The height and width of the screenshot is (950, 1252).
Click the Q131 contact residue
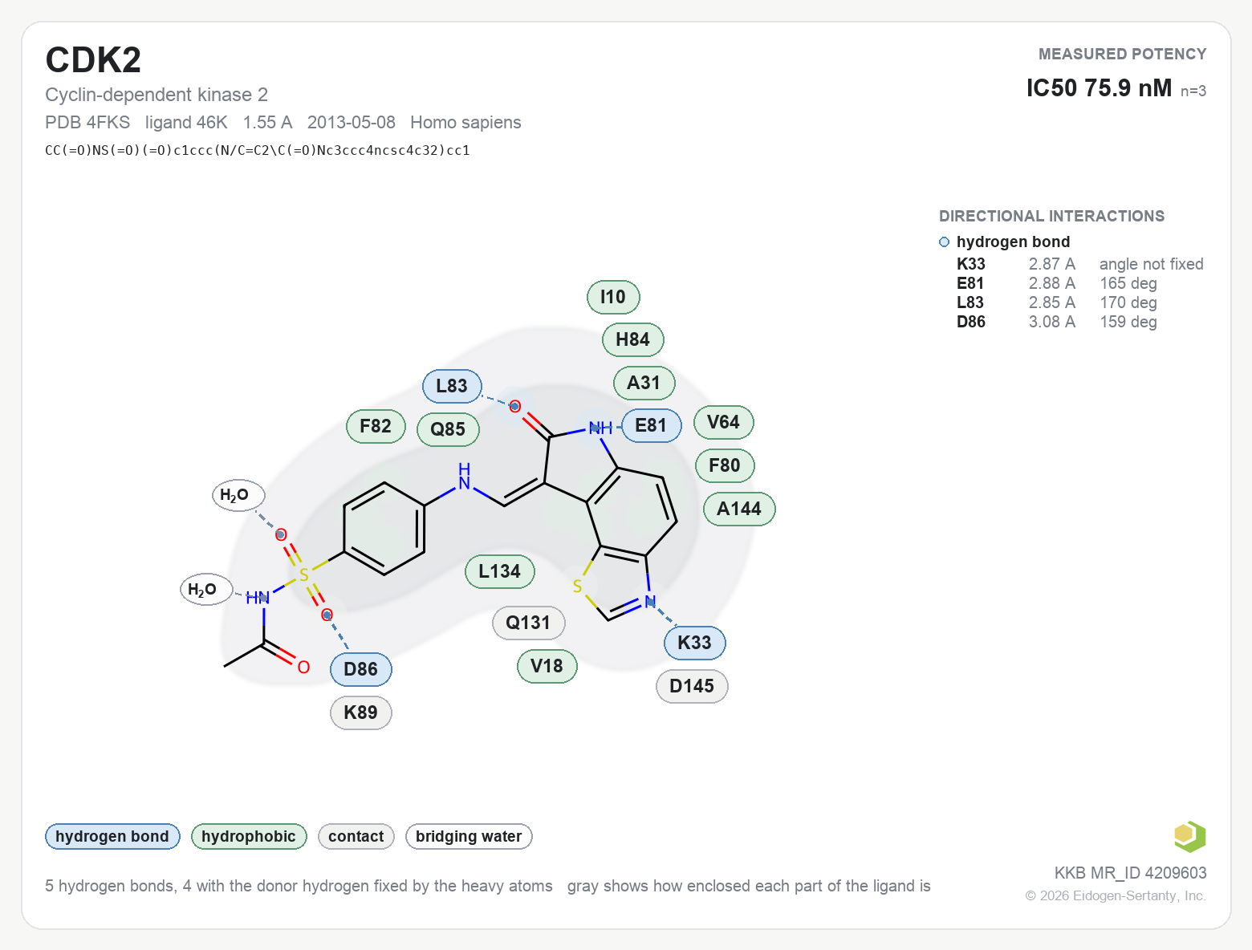click(x=528, y=623)
